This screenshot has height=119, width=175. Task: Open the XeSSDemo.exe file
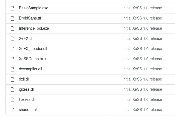pyautogui.click(x=32, y=59)
